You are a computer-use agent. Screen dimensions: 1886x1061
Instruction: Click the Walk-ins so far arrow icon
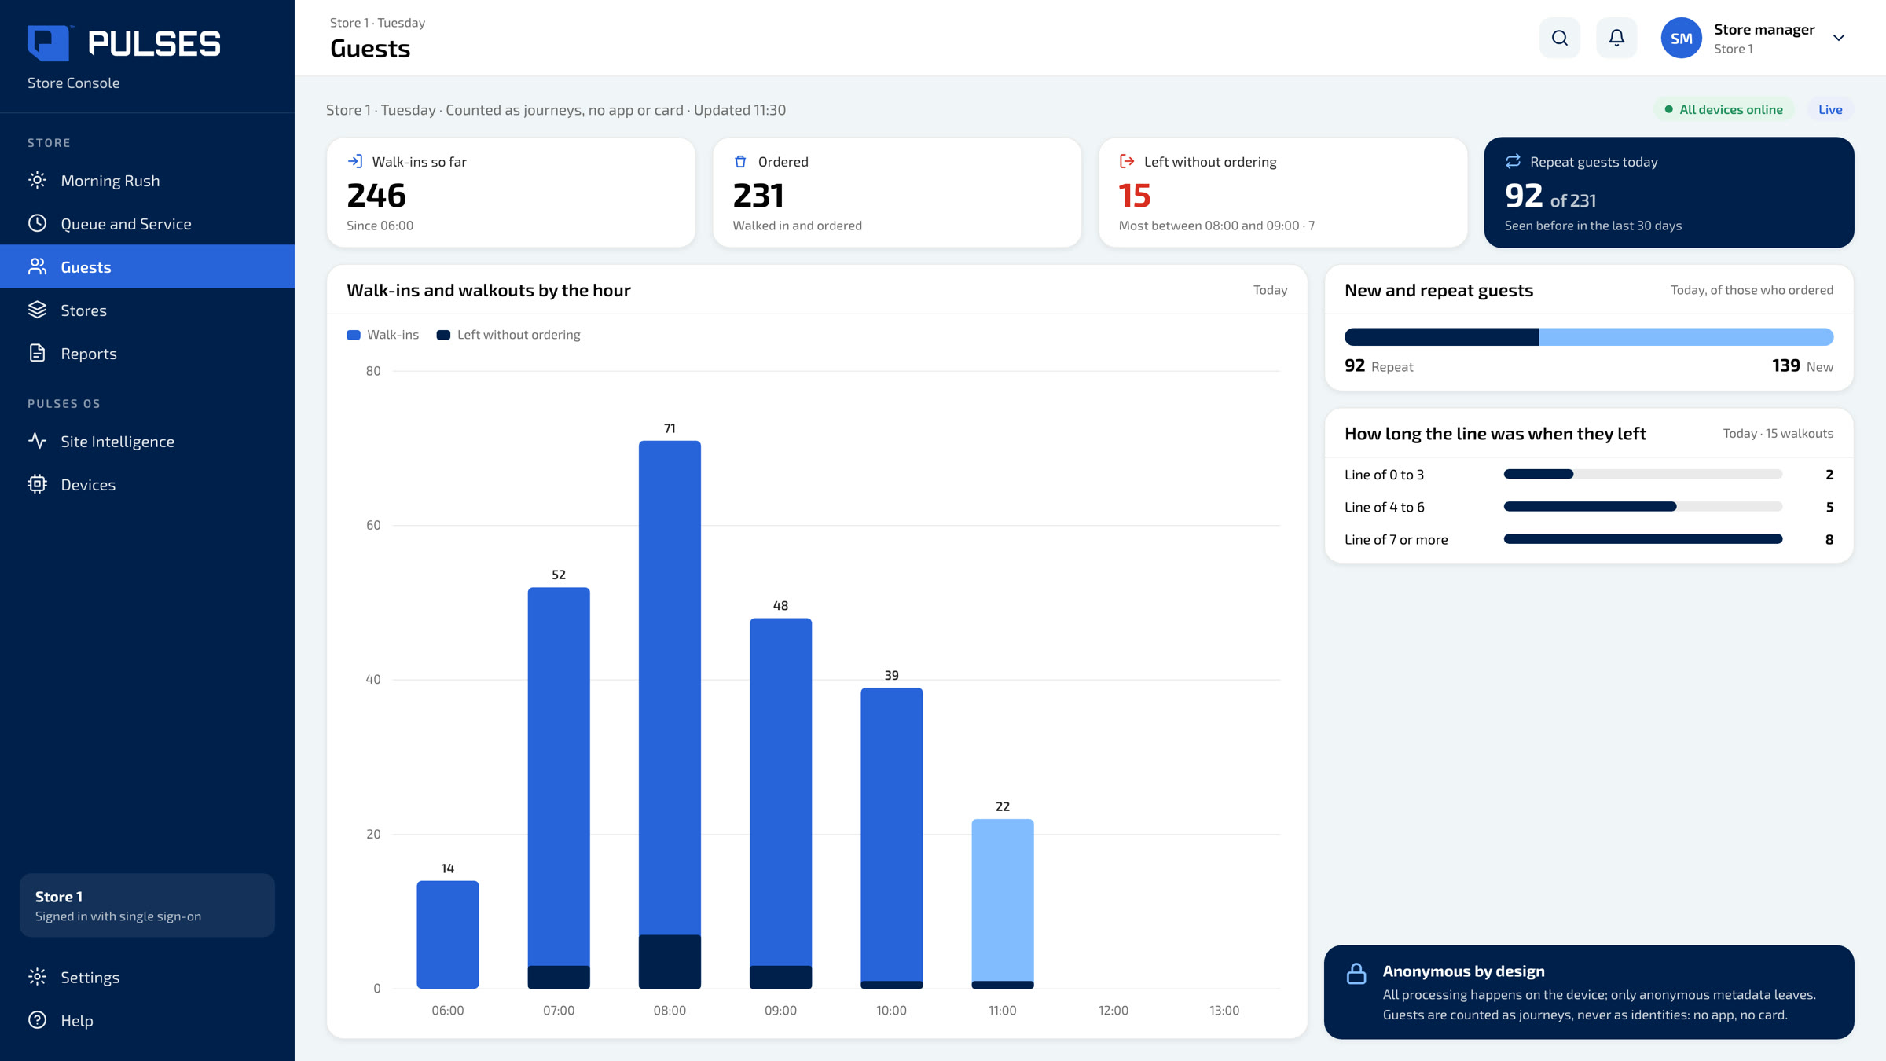pyautogui.click(x=355, y=161)
